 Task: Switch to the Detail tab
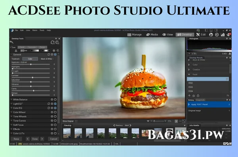click(x=21, y=47)
